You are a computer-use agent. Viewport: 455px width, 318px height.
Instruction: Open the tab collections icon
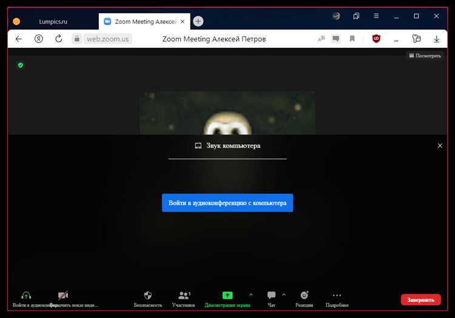(x=356, y=16)
